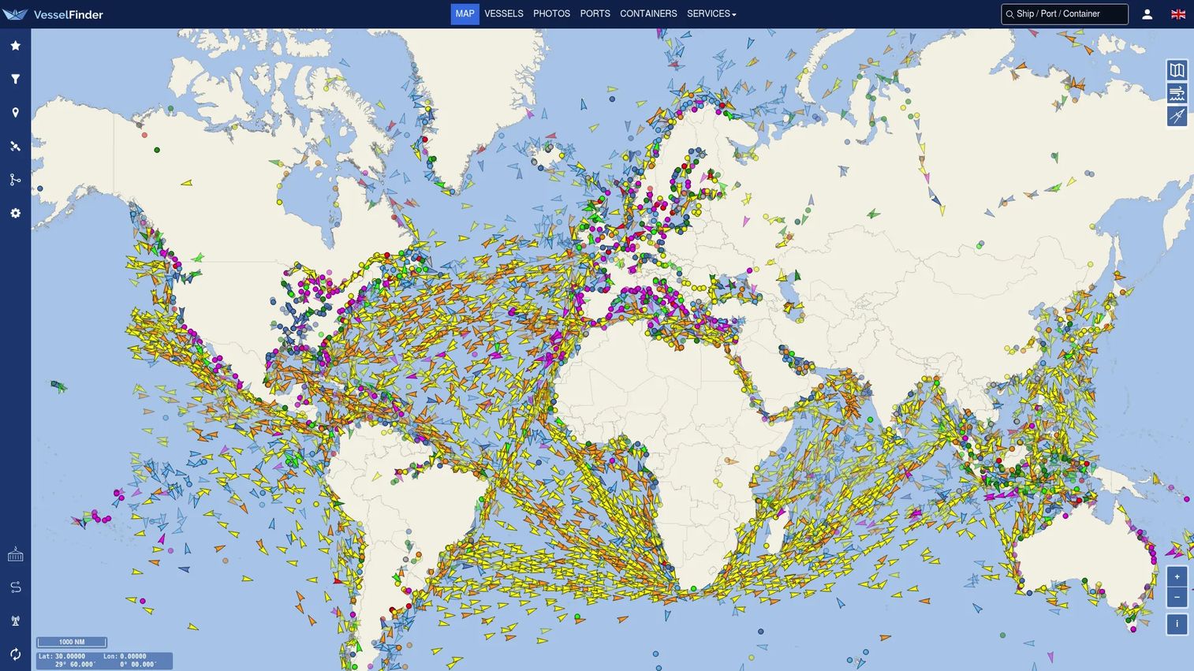
Task: Navigate to CONTAINERS
Action: point(648,14)
